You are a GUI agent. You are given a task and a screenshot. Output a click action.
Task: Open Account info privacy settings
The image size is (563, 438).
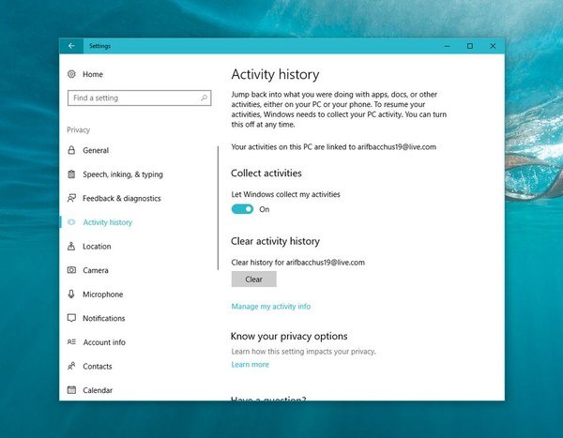[x=103, y=342]
